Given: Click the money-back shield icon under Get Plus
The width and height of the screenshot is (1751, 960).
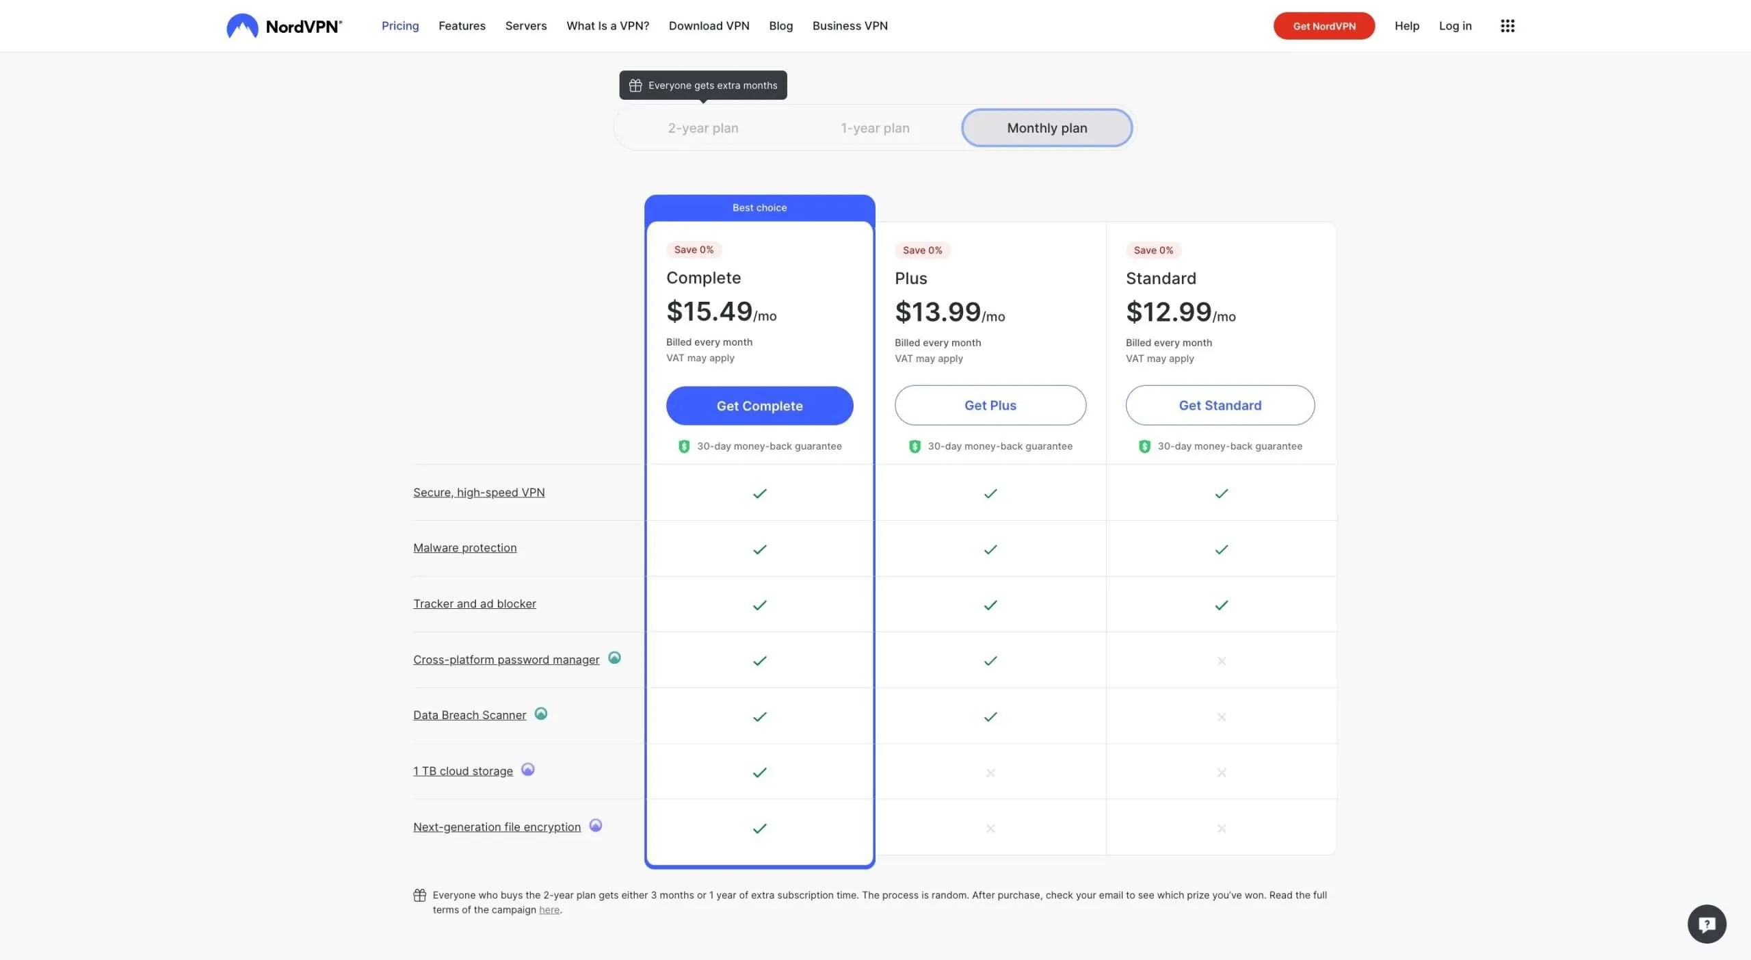Looking at the screenshot, I should point(914,446).
